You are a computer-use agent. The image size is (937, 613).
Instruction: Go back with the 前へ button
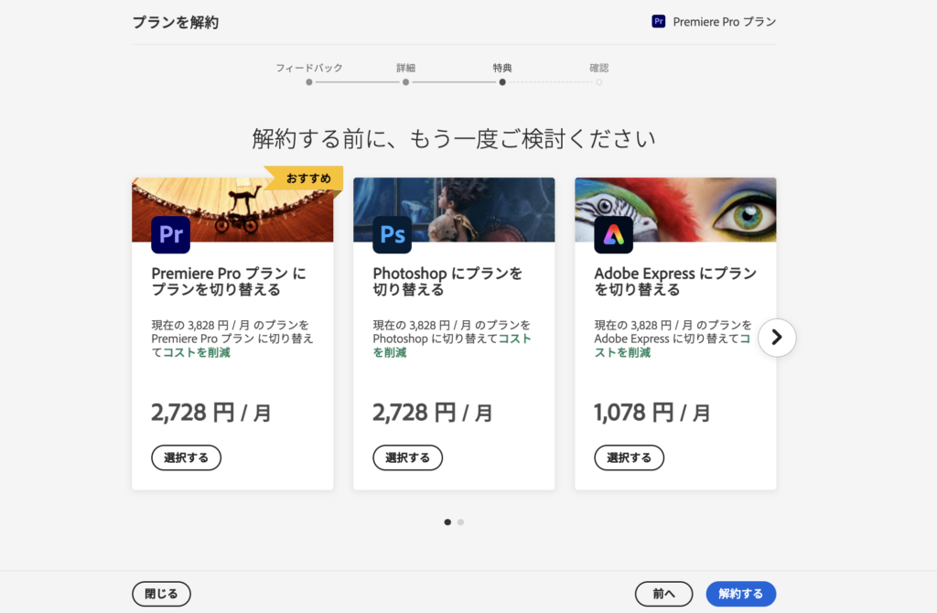click(x=664, y=594)
